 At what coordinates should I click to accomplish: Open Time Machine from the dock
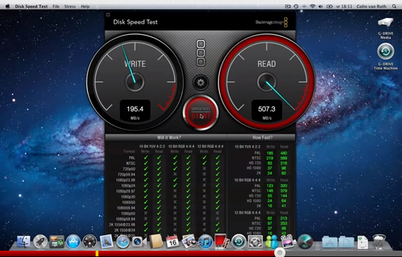tap(239, 241)
